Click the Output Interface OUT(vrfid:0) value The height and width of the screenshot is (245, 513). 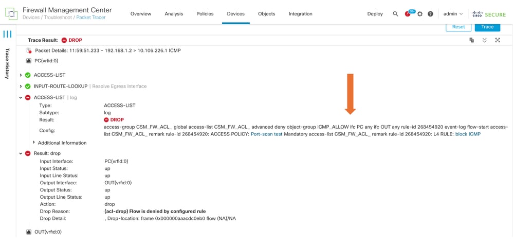click(118, 183)
